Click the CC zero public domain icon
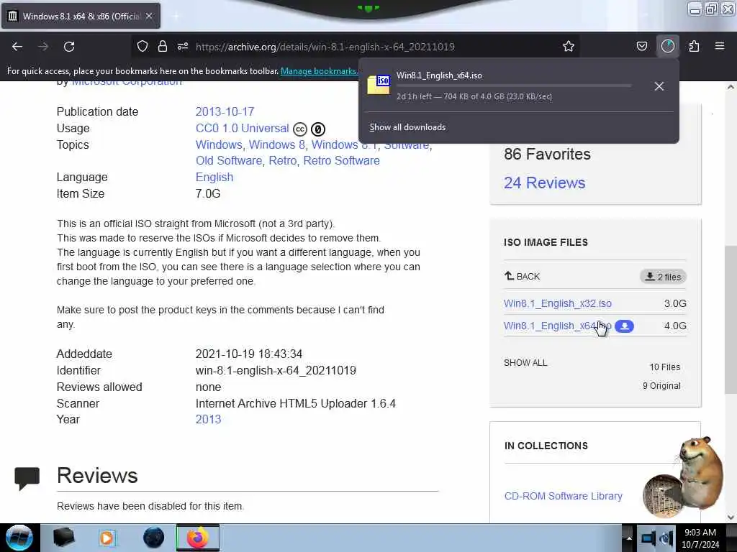Image resolution: width=737 pixels, height=552 pixels. point(318,129)
